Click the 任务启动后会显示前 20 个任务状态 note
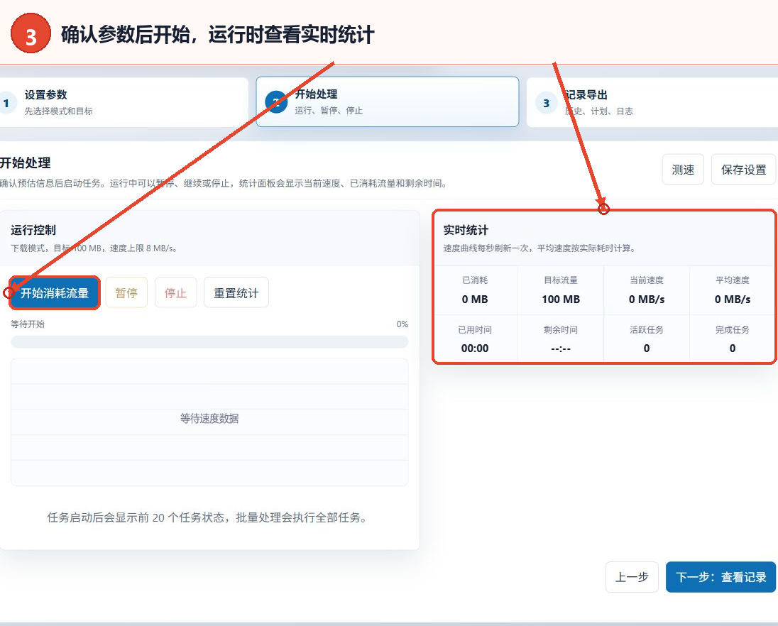This screenshot has height=626, width=778. (x=207, y=517)
